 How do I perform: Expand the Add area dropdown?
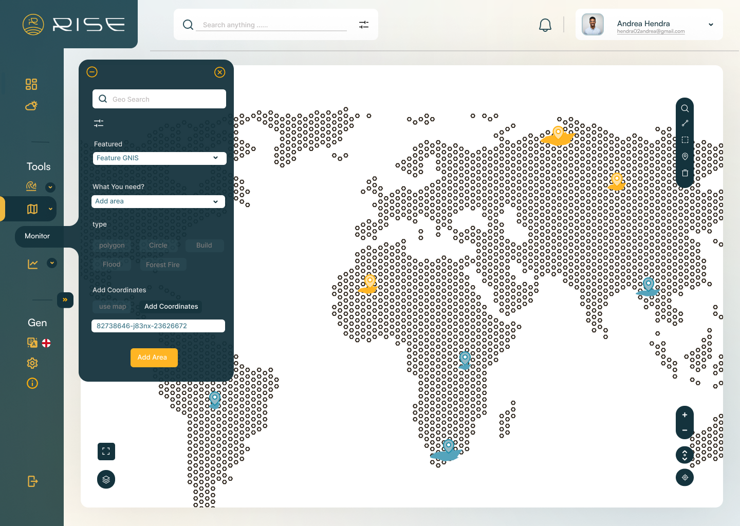pos(158,201)
